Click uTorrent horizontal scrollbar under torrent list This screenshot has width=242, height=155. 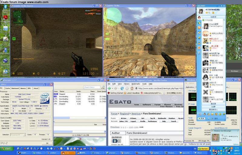click(80, 118)
